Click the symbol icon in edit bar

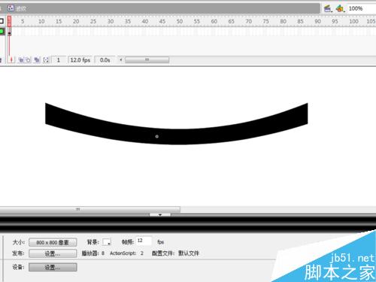point(11,8)
